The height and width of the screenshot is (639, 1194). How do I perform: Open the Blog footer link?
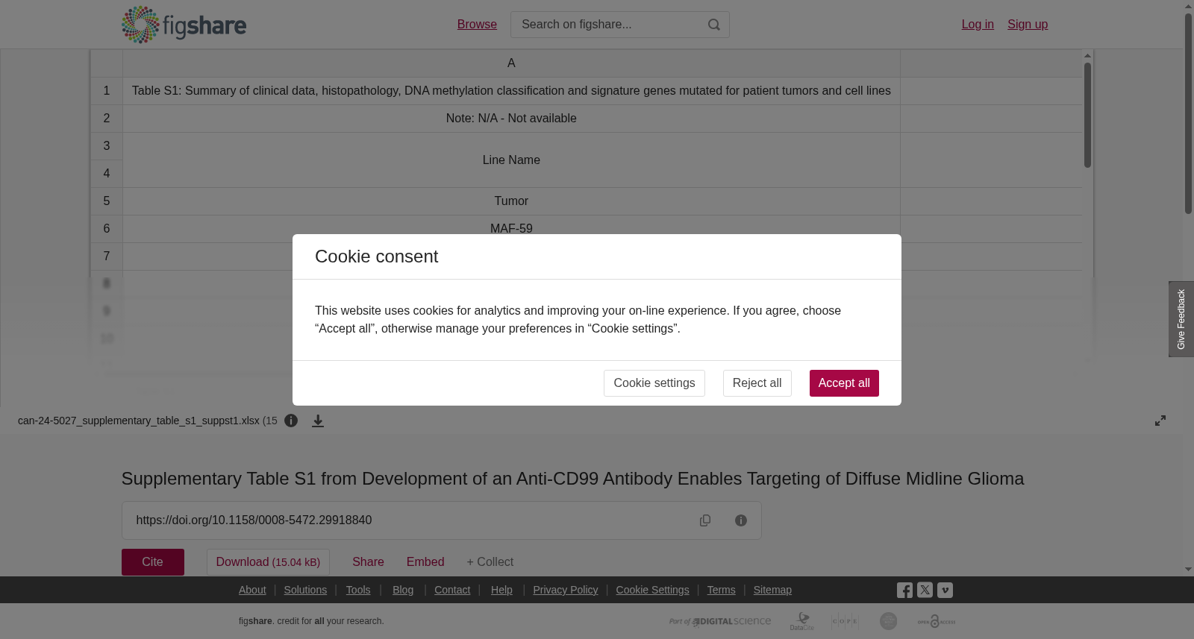point(403,590)
